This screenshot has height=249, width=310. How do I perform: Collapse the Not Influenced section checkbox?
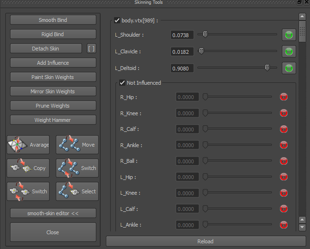122,82
